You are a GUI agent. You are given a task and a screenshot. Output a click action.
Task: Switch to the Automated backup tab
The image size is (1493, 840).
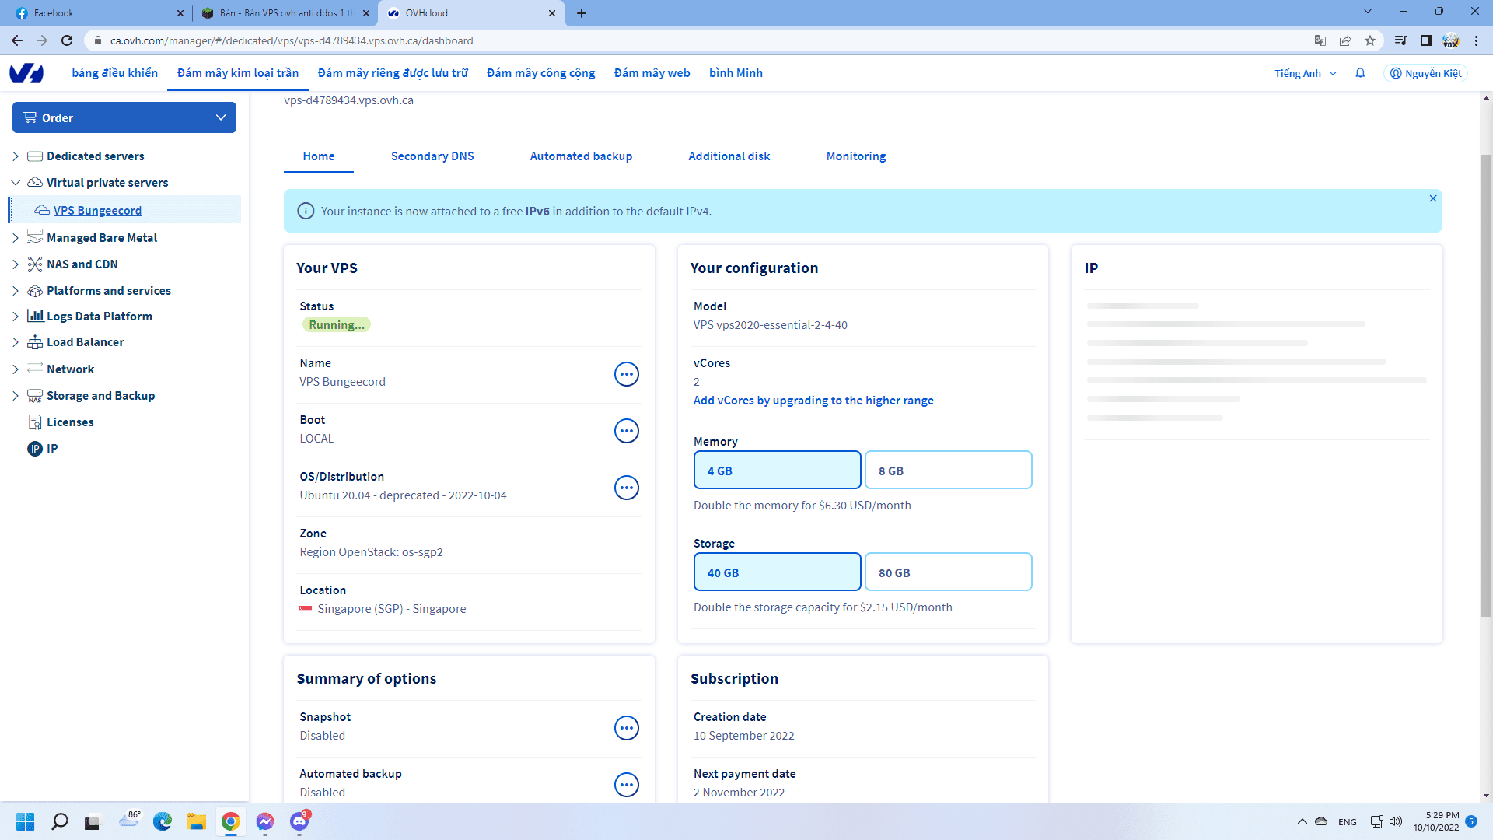[581, 156]
